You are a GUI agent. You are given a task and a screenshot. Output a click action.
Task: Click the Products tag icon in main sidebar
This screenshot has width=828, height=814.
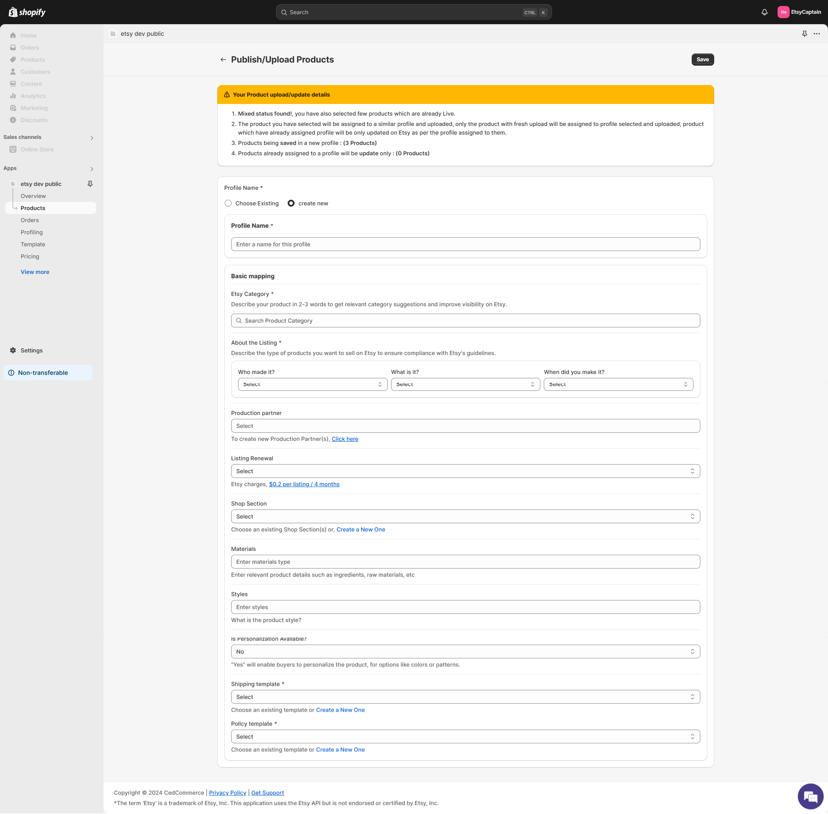coord(13,60)
